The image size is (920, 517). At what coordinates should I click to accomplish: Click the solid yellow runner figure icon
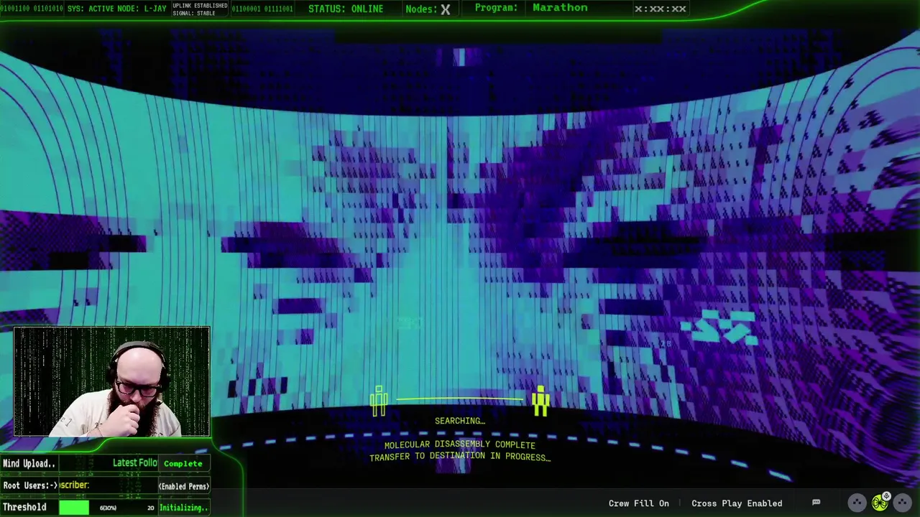(540, 401)
